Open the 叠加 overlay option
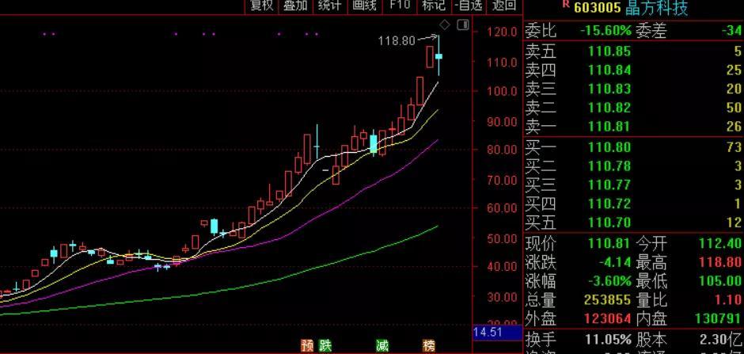Viewport: 744px width, 354px height. point(295,6)
